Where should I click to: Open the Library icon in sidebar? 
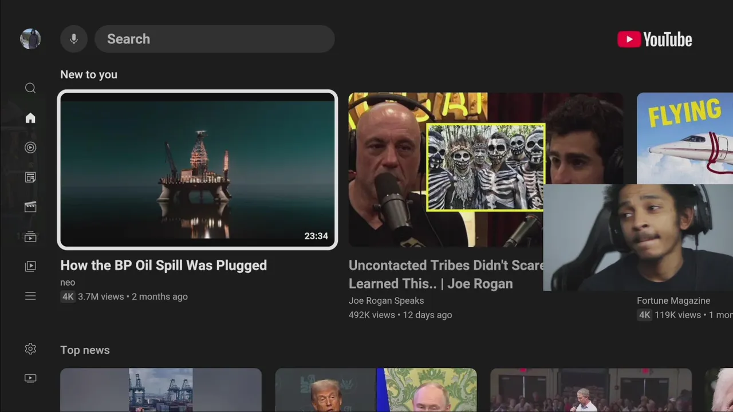[30, 266]
